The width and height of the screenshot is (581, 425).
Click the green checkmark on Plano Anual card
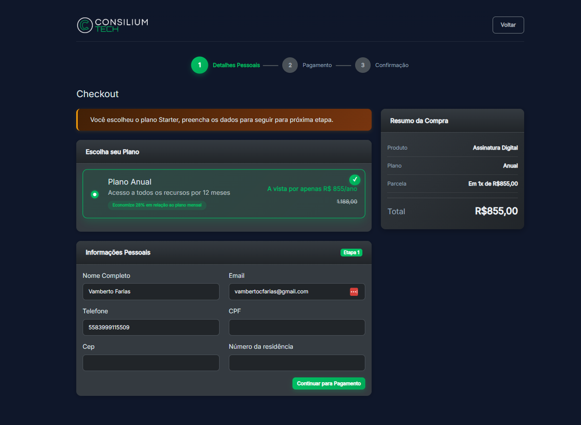(355, 180)
